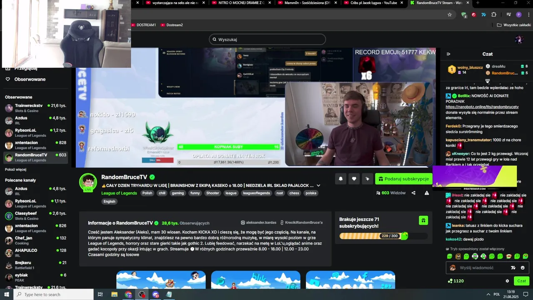Switch to Cribs pl Jacek Łągwa tab
The height and width of the screenshot is (300, 533).
(373, 2)
